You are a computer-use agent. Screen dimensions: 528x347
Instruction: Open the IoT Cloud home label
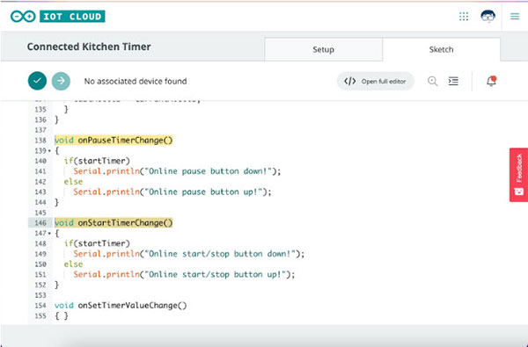tap(72, 16)
